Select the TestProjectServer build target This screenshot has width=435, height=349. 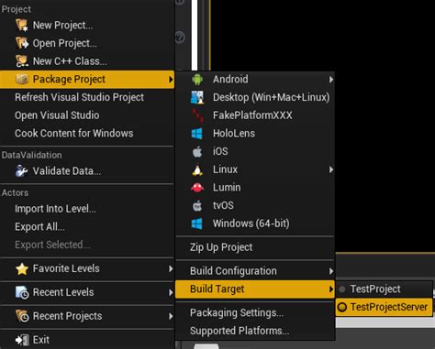[385, 307]
